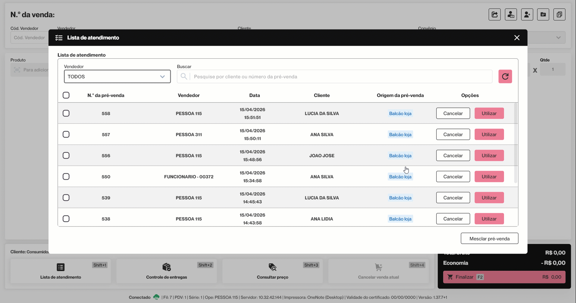This screenshot has height=303, width=576.
Task: Click the folder icon in top toolbar
Action: (543, 14)
